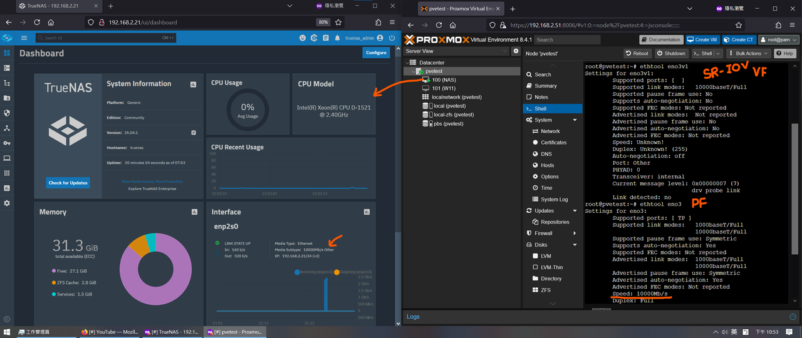Open Dashboard icon in TrueNAS sidebar
This screenshot has height=338, width=802.
pos(7,53)
